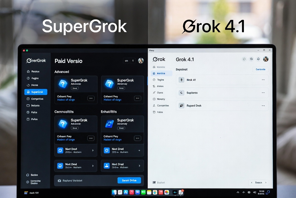Click the list icon at the light window bottom left
This screenshot has width=296, height=198.
(154, 182)
